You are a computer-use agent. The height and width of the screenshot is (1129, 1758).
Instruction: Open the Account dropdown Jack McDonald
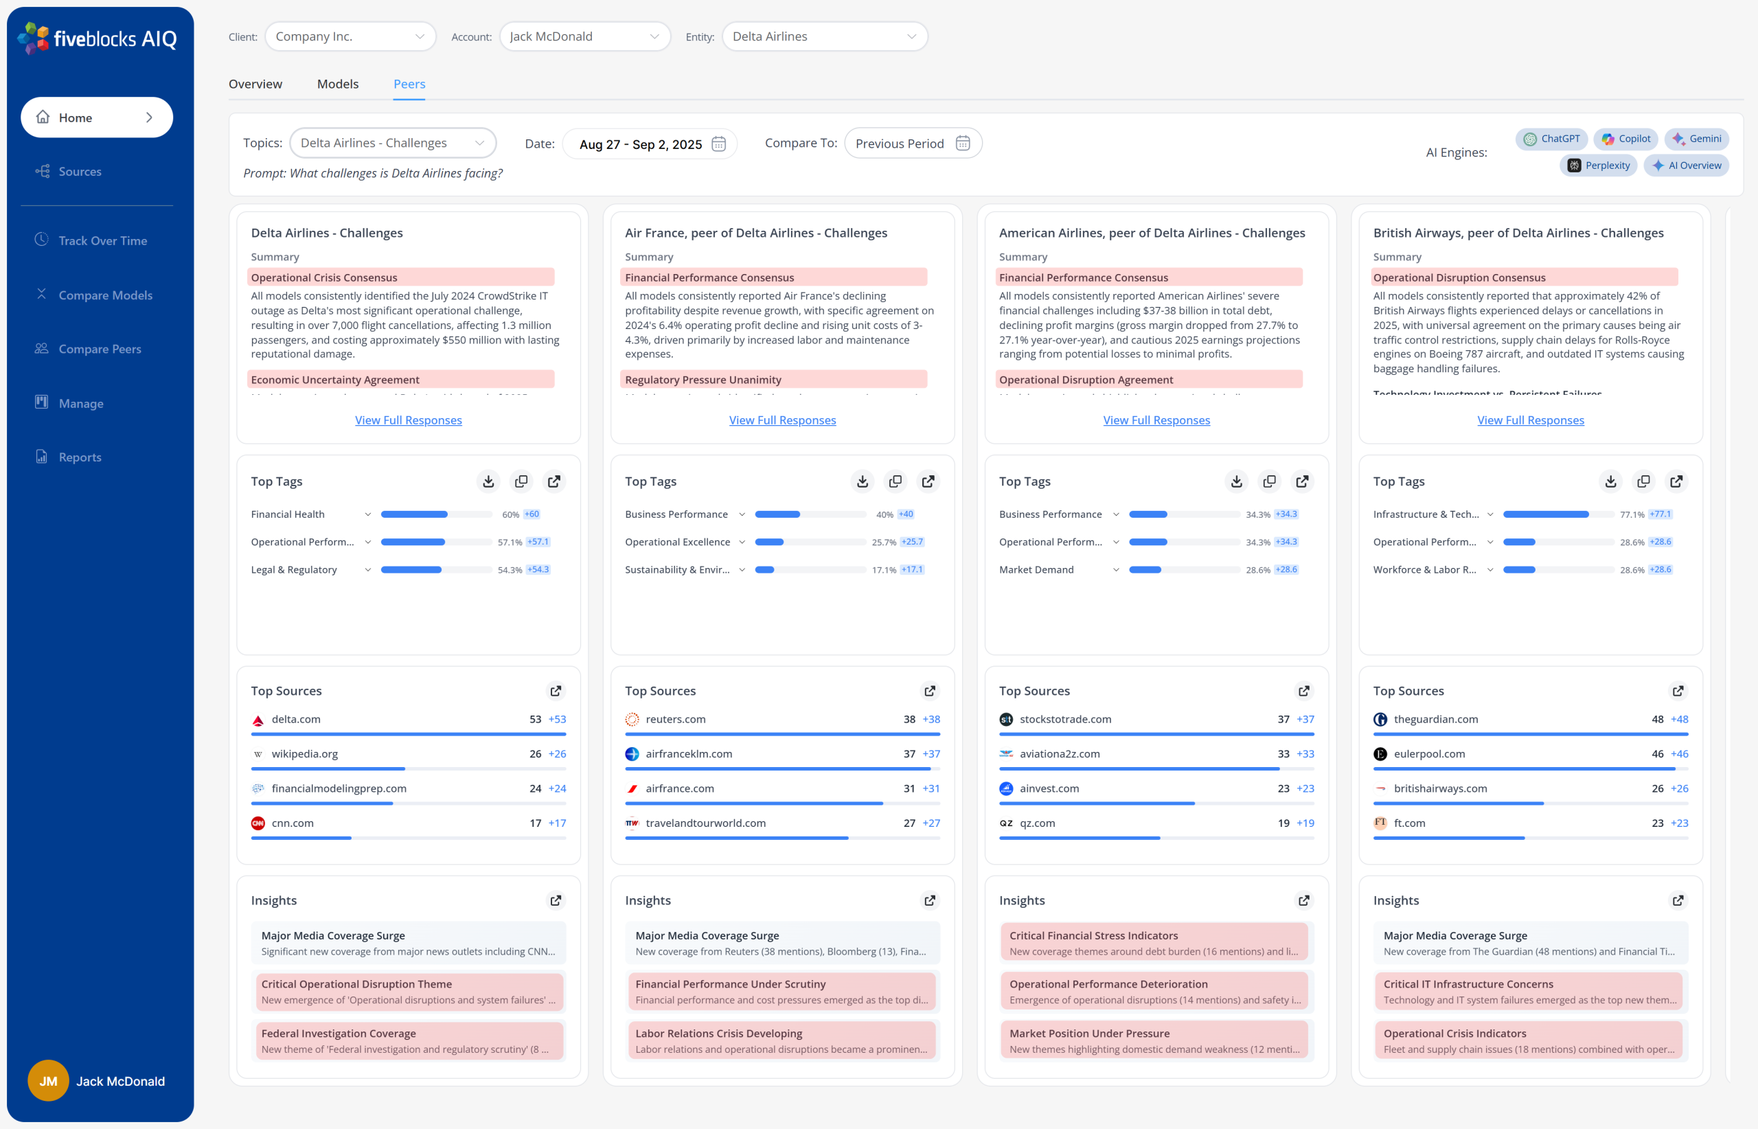click(585, 36)
